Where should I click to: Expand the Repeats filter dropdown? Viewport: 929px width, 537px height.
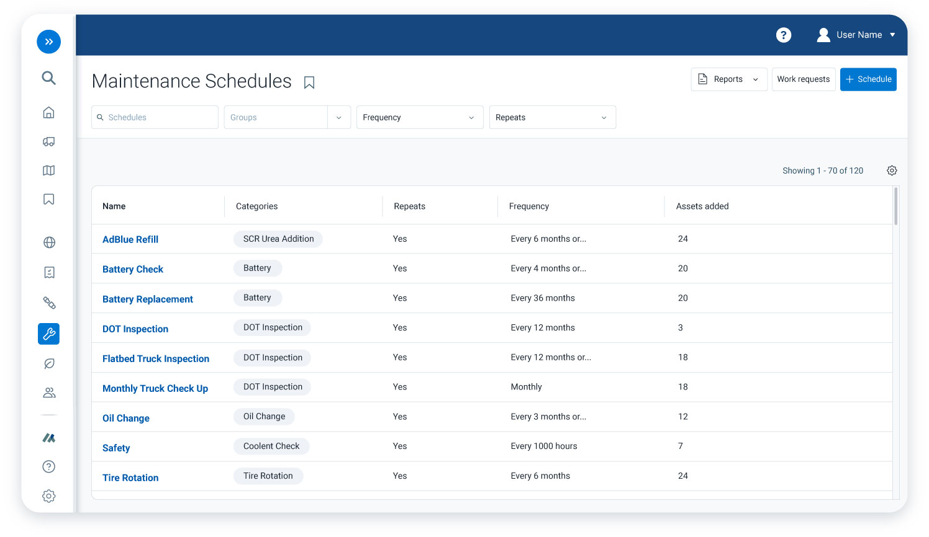552,117
